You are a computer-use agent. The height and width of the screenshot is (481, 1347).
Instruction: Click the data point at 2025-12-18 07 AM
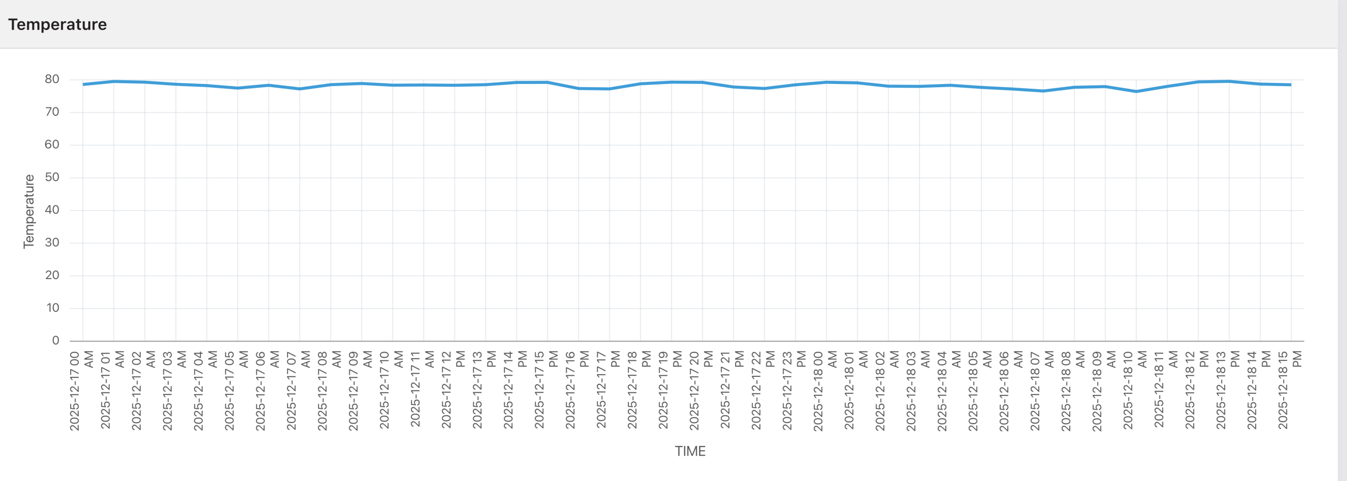pos(1043,91)
